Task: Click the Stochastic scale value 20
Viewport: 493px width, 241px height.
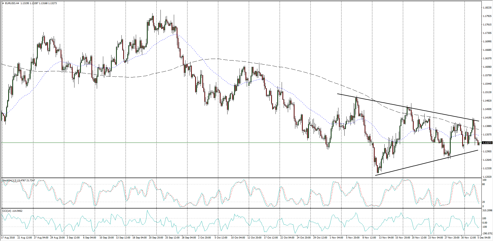Action: click(483, 202)
